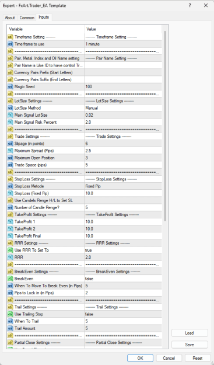This screenshot has width=214, height=365.
Task: Click the Save button
Action: [x=190, y=345]
